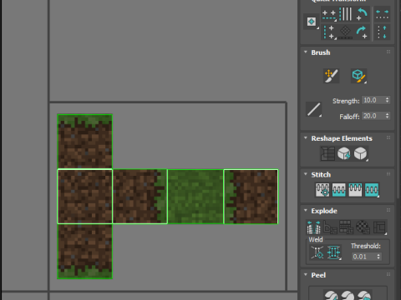This screenshot has height=300, width=401.
Task: Click the Weld Threshold value field
Action: point(363,257)
